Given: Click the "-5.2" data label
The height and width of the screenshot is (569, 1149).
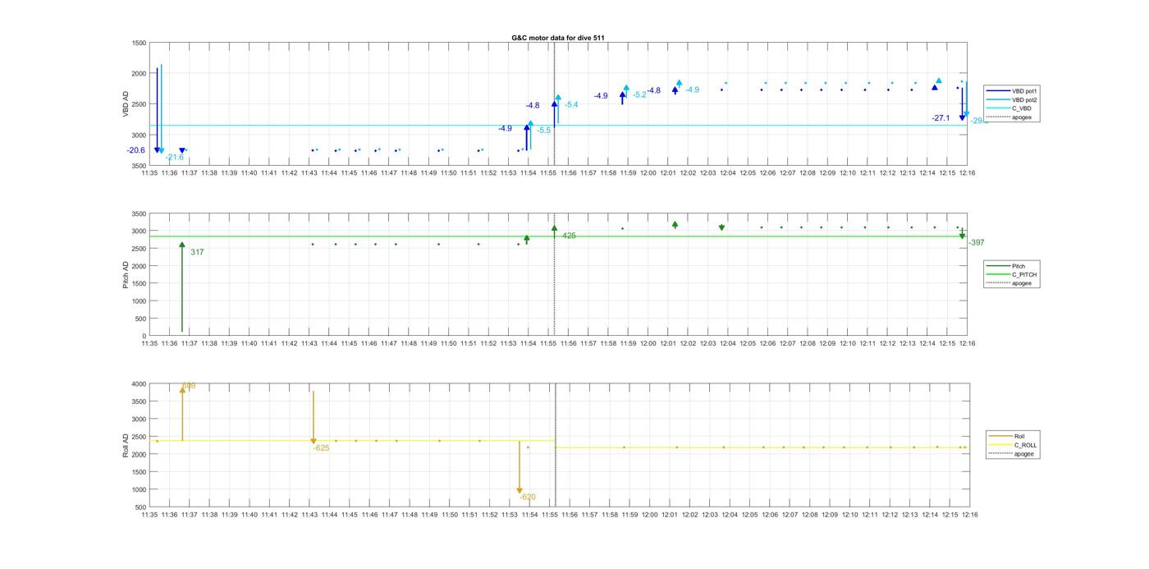Looking at the screenshot, I should pos(639,94).
